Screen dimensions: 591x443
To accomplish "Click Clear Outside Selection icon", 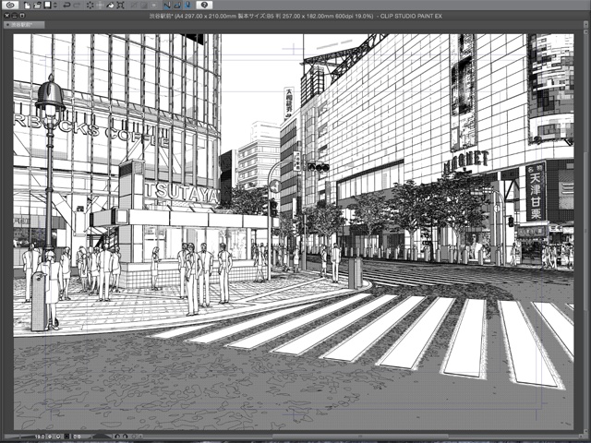I will click(x=100, y=5).
